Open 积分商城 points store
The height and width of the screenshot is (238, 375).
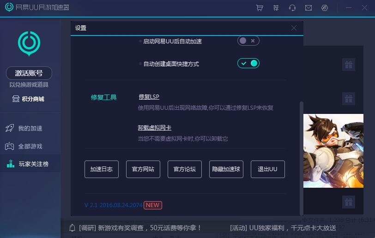28,99
